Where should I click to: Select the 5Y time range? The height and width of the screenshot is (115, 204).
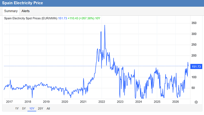tap(24, 108)
